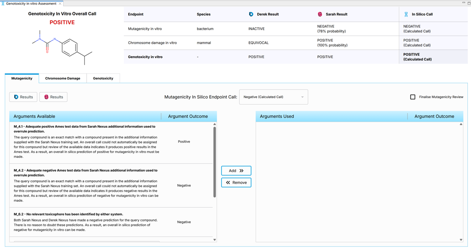471x248 pixels.
Task: Click the Add button
Action: (x=236, y=170)
